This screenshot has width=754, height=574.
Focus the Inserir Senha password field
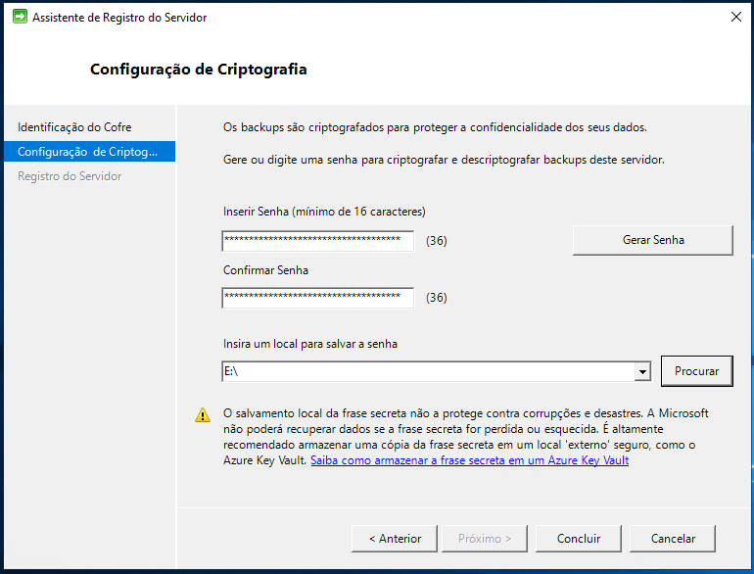pyautogui.click(x=318, y=241)
